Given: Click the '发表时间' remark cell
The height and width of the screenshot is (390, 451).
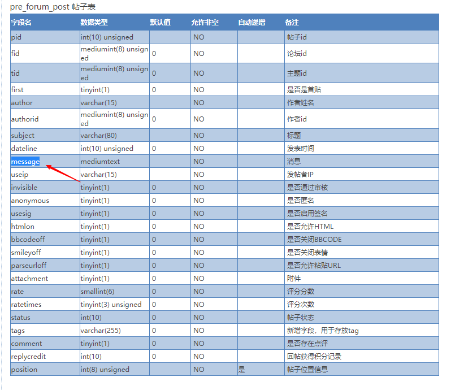Looking at the screenshot, I should point(362,148).
